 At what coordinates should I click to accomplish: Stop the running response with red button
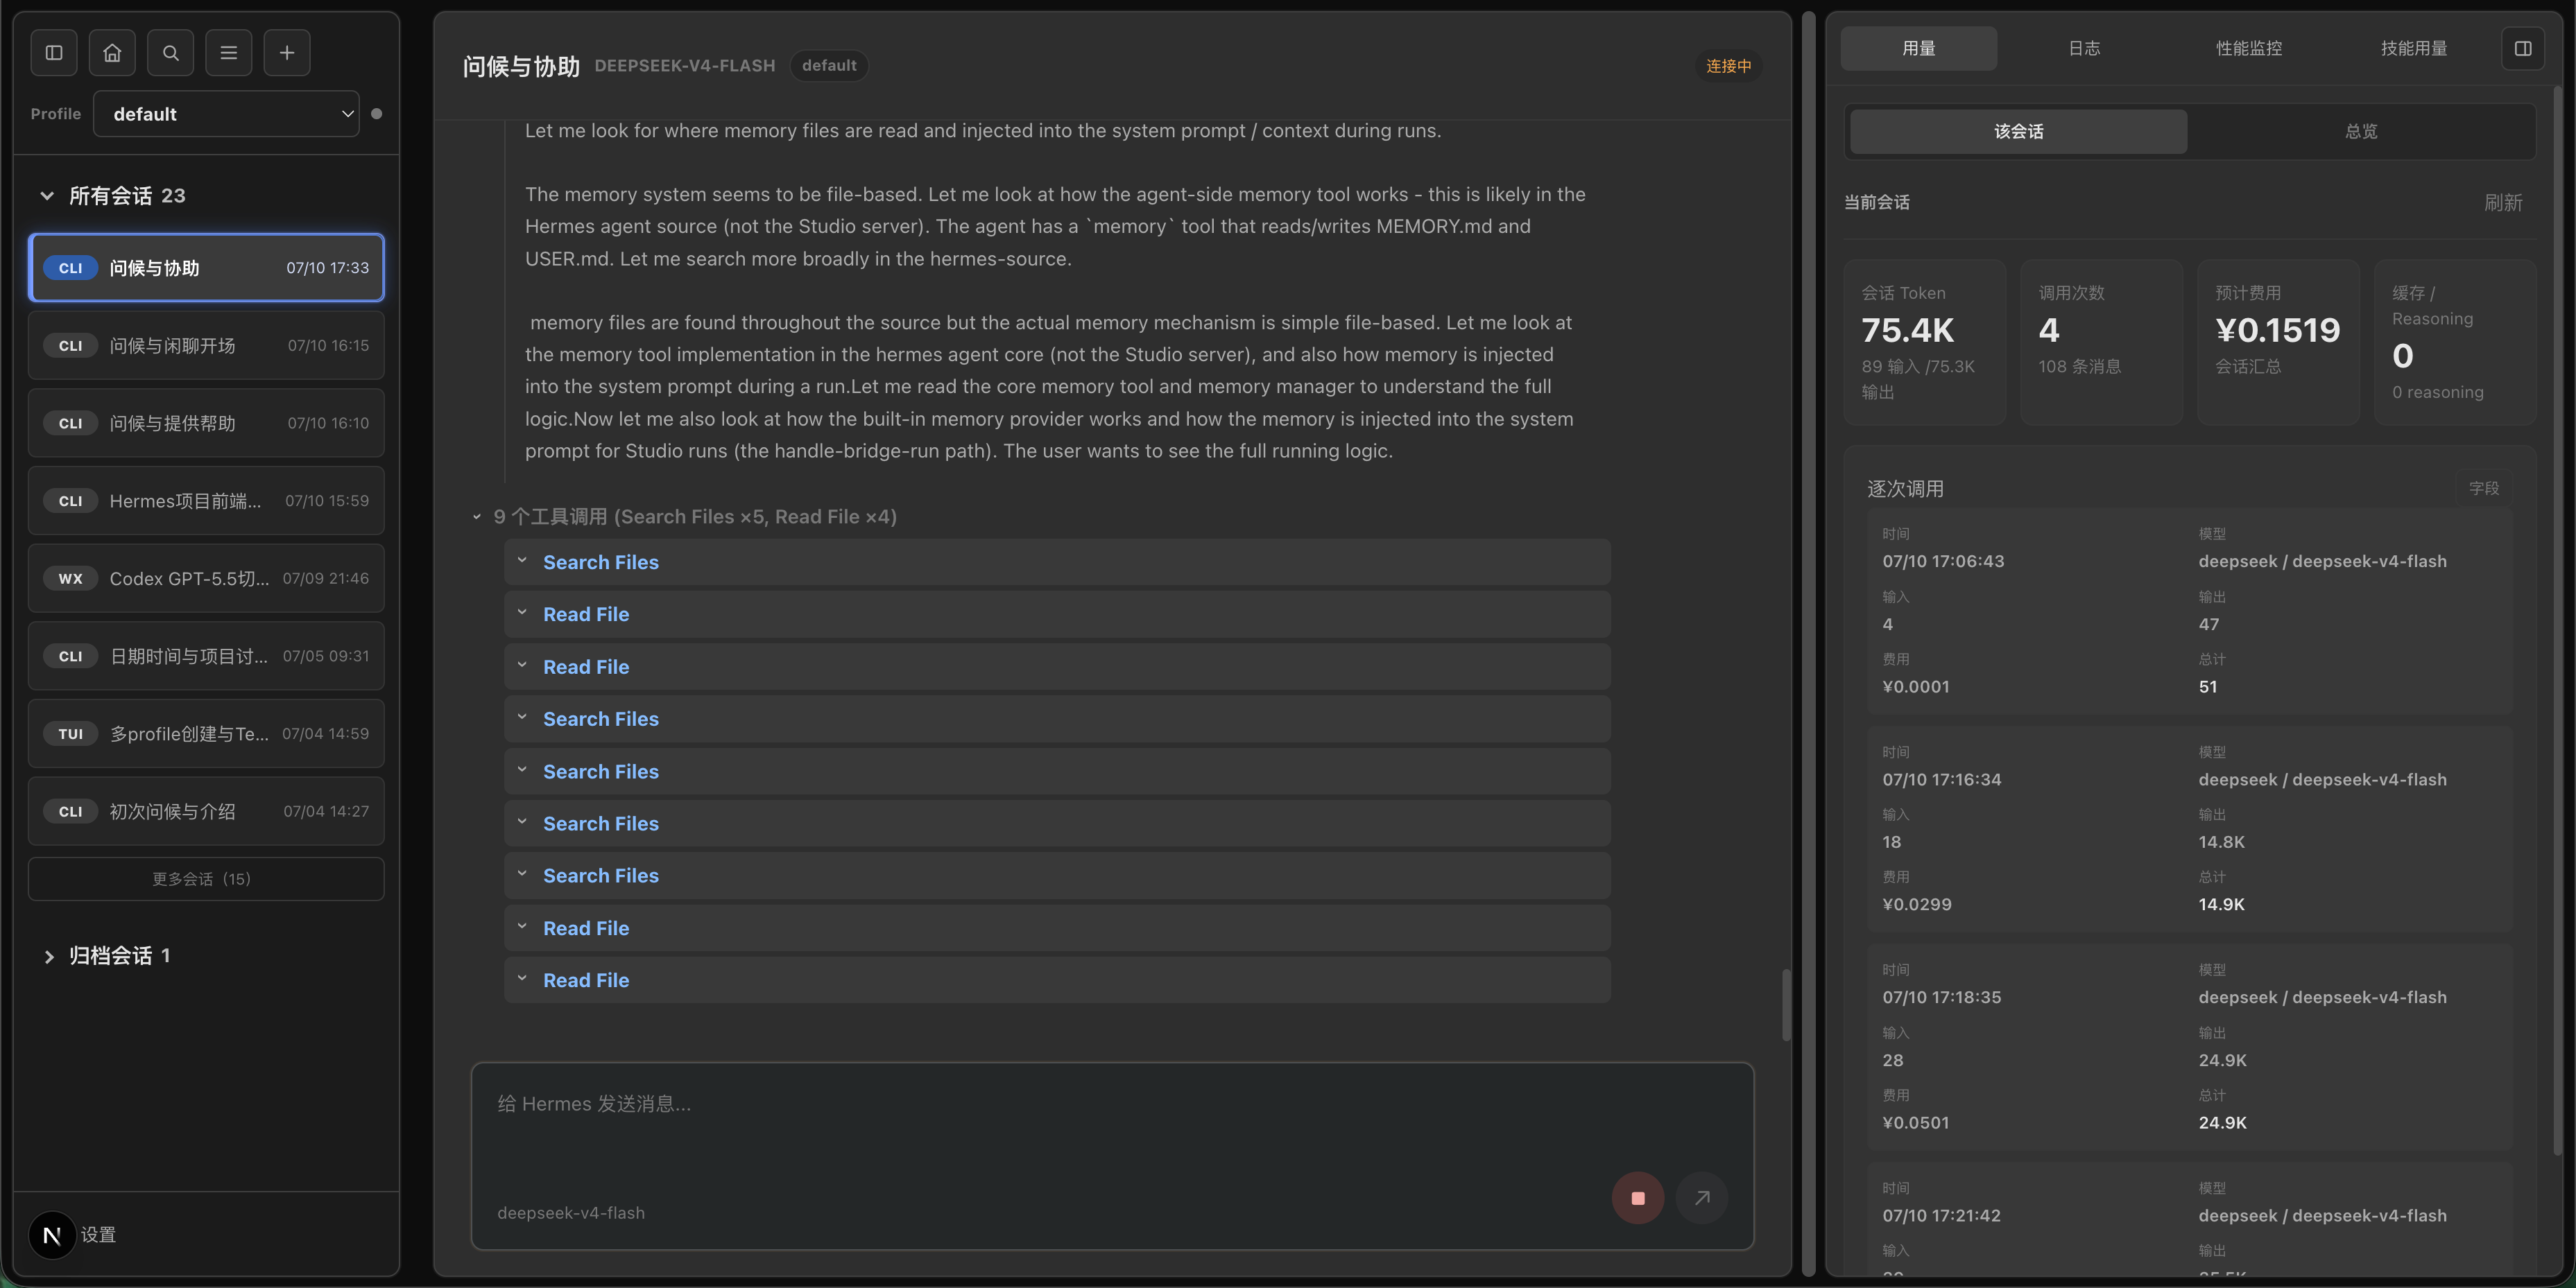1637,1197
